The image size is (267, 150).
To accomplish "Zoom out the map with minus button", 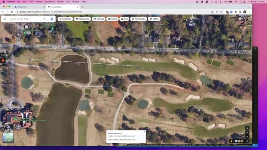I will 247,136.
